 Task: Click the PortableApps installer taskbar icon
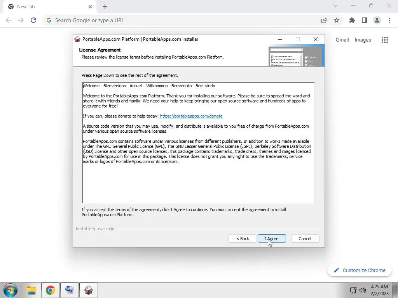(88, 290)
